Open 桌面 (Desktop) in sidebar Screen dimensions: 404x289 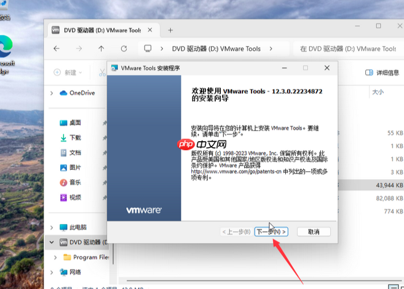pos(70,123)
